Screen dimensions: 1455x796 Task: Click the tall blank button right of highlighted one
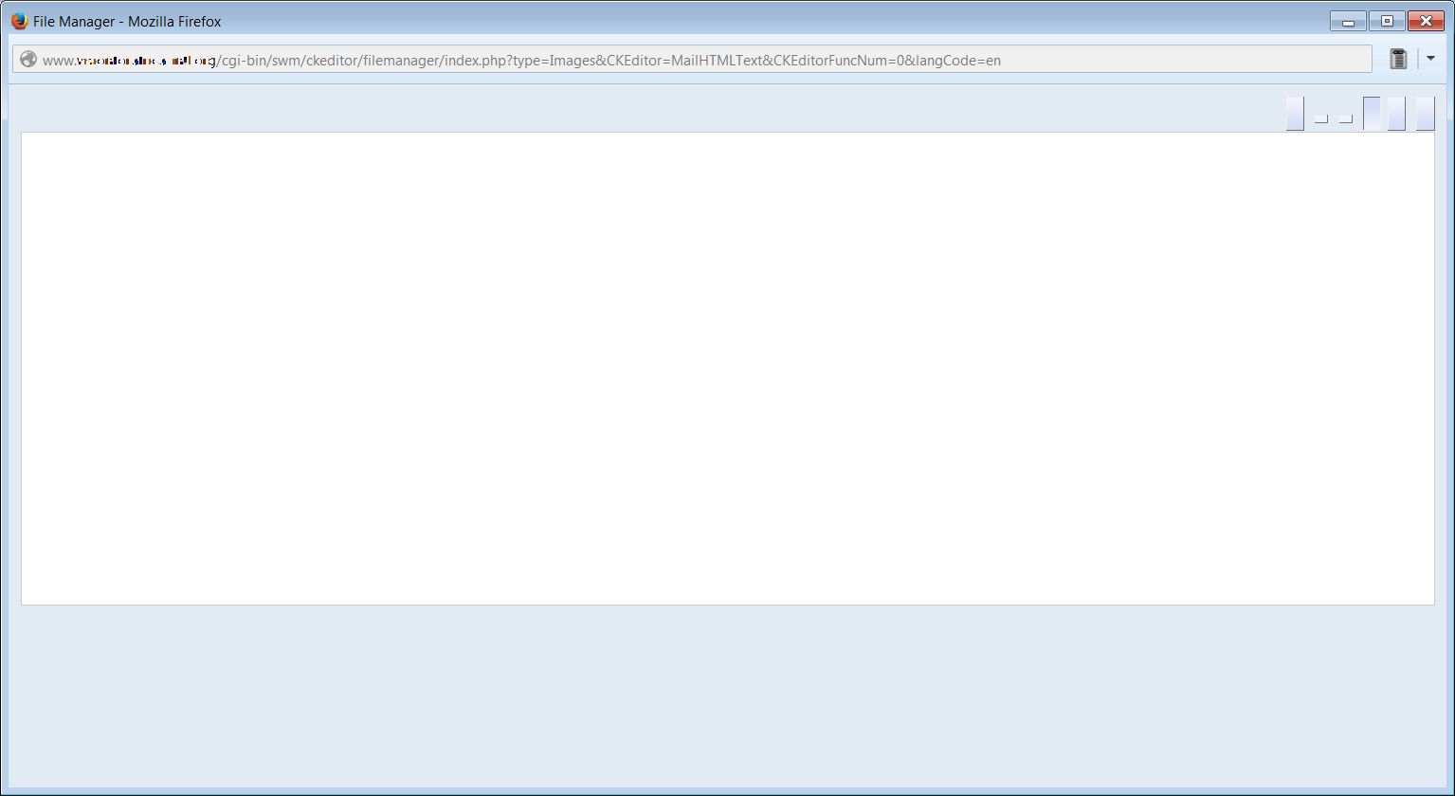point(1396,114)
